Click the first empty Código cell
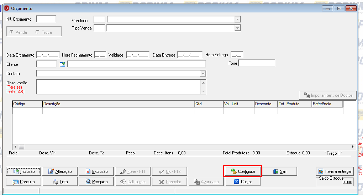The image size is (363, 196). [27, 111]
